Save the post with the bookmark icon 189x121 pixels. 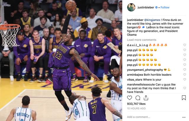(184, 98)
